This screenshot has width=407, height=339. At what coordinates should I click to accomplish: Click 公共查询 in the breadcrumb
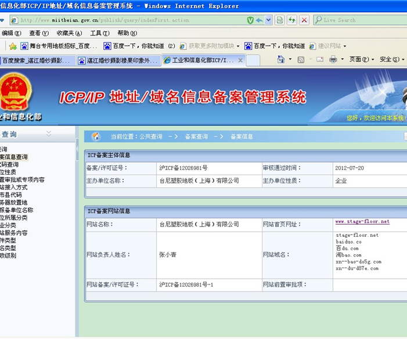[x=151, y=136]
